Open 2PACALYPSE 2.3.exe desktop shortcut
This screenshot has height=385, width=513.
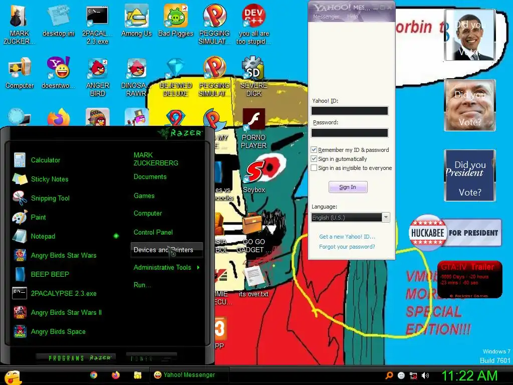(x=97, y=25)
